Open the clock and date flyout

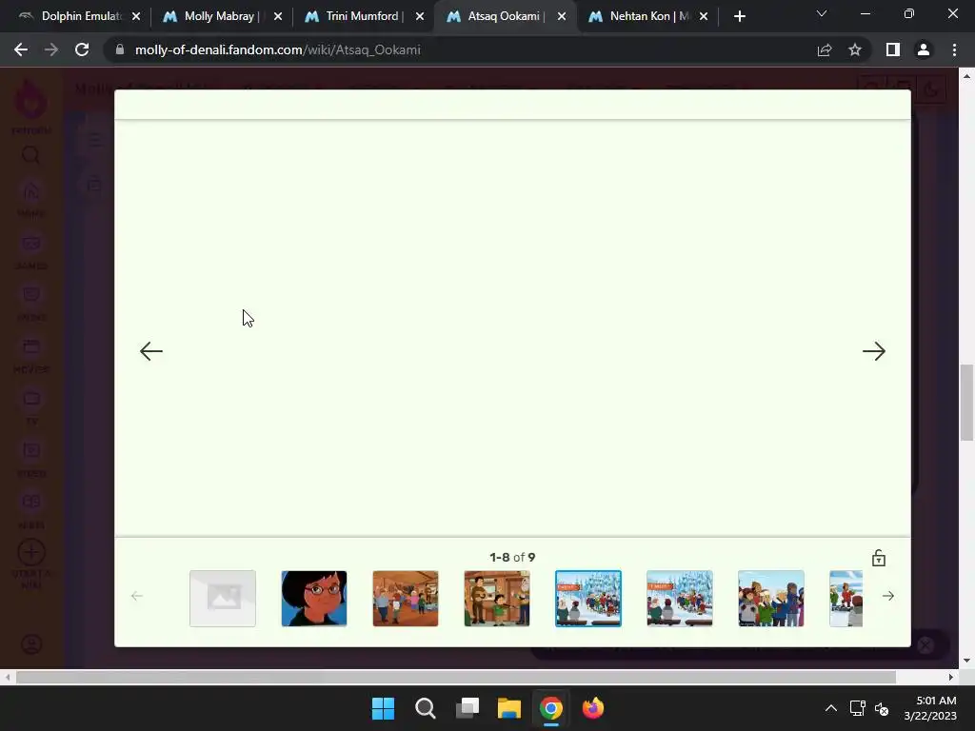coord(930,708)
